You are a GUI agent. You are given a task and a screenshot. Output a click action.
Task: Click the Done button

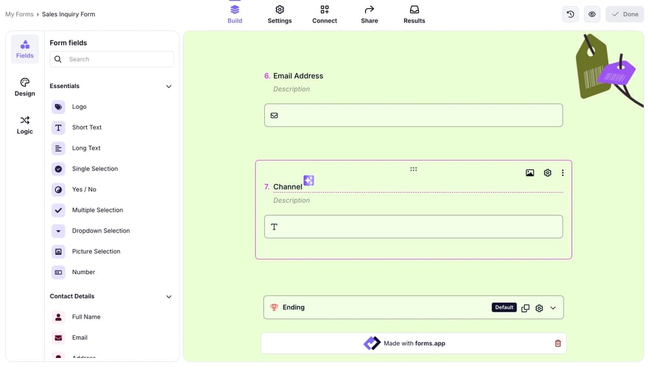point(624,14)
